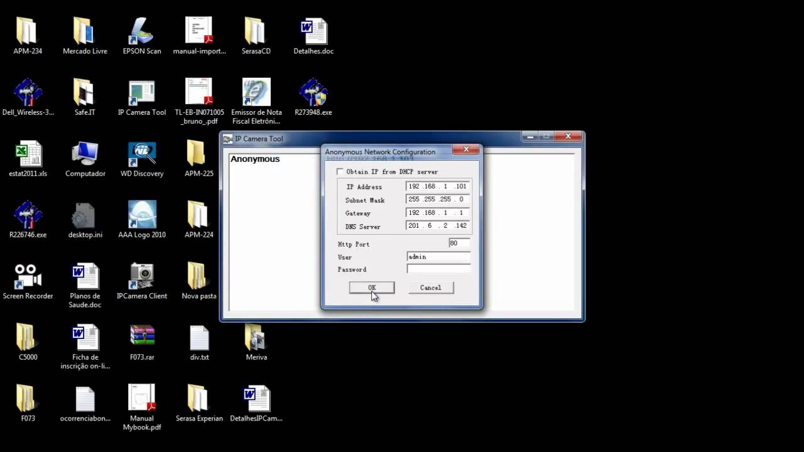Launch the Dell_Wireless installer icon
Screen dimensions: 804x452
point(28,92)
